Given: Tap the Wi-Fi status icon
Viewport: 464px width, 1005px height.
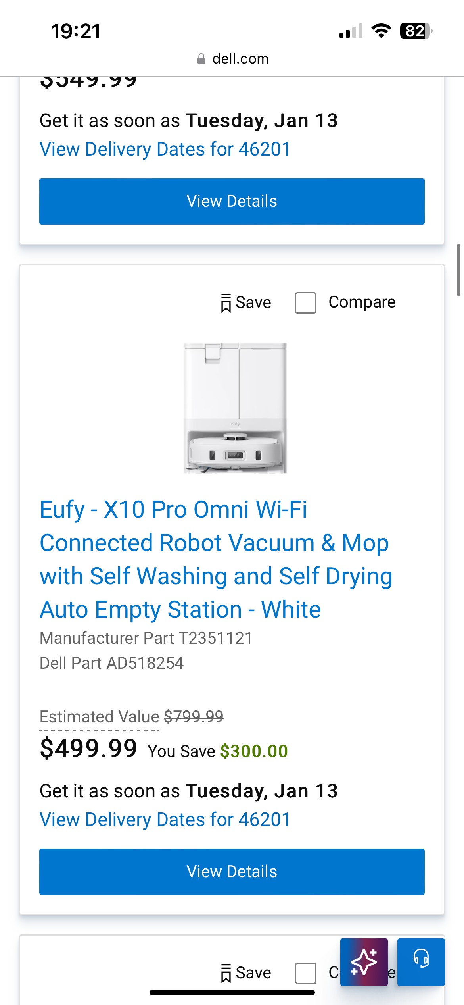Looking at the screenshot, I should pos(381,31).
